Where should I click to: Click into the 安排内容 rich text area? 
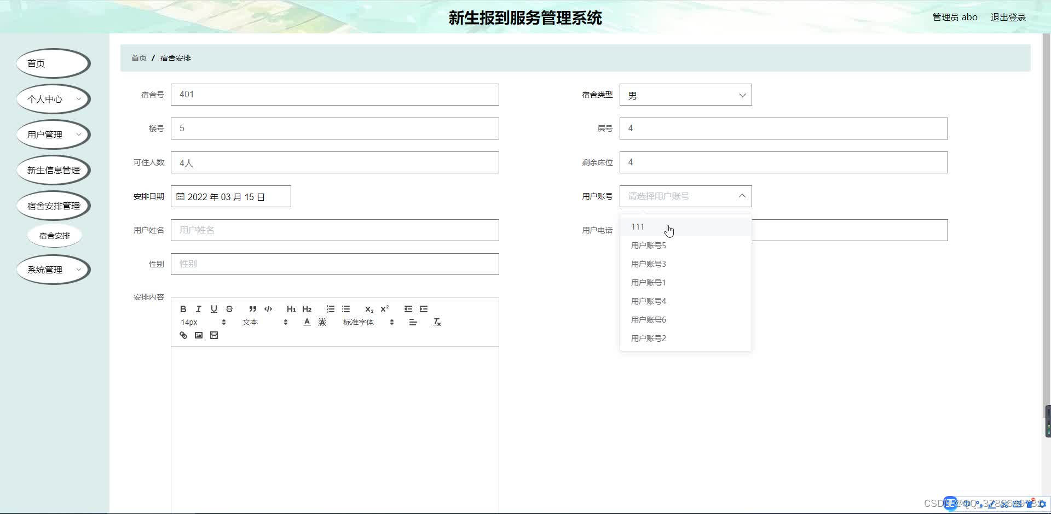[x=334, y=430]
